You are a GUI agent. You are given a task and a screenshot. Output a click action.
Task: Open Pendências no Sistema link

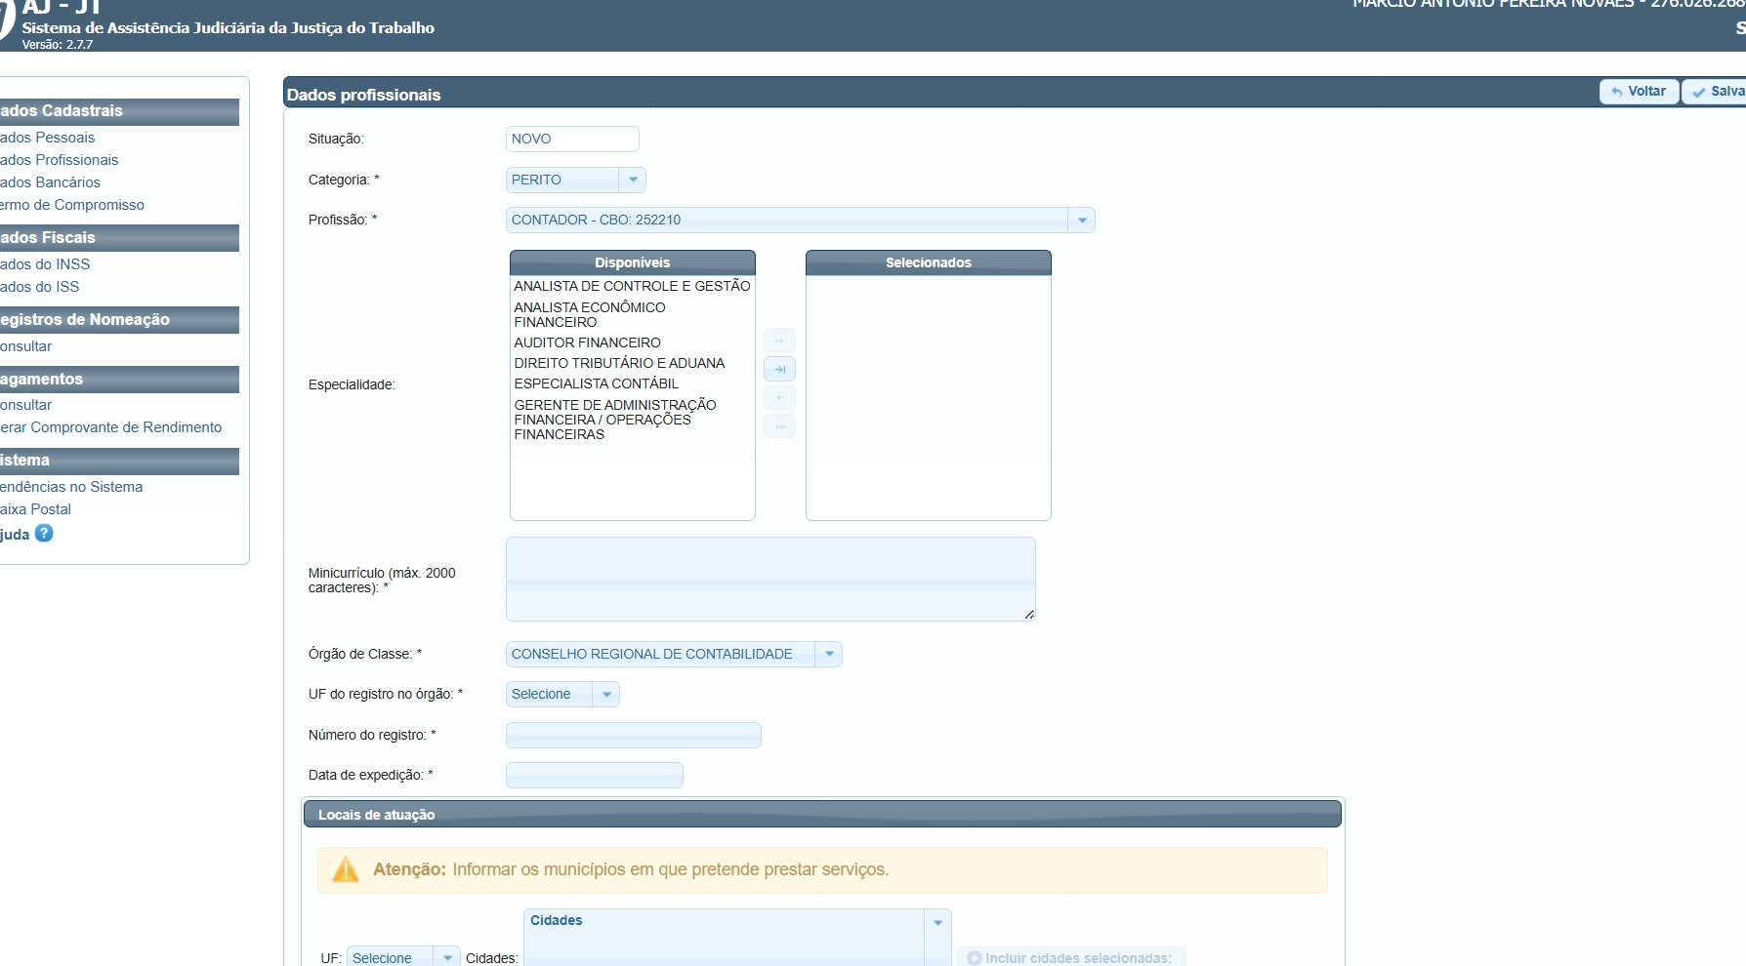click(x=71, y=487)
